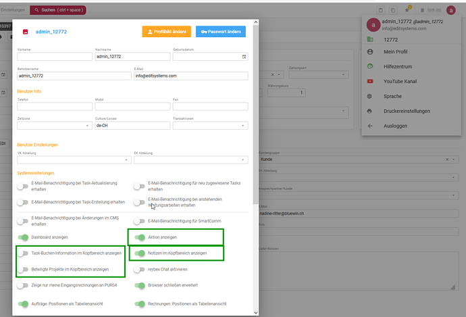Click the round 'a' avatar in top bar
This screenshot has height=317, width=466.
point(451,10)
